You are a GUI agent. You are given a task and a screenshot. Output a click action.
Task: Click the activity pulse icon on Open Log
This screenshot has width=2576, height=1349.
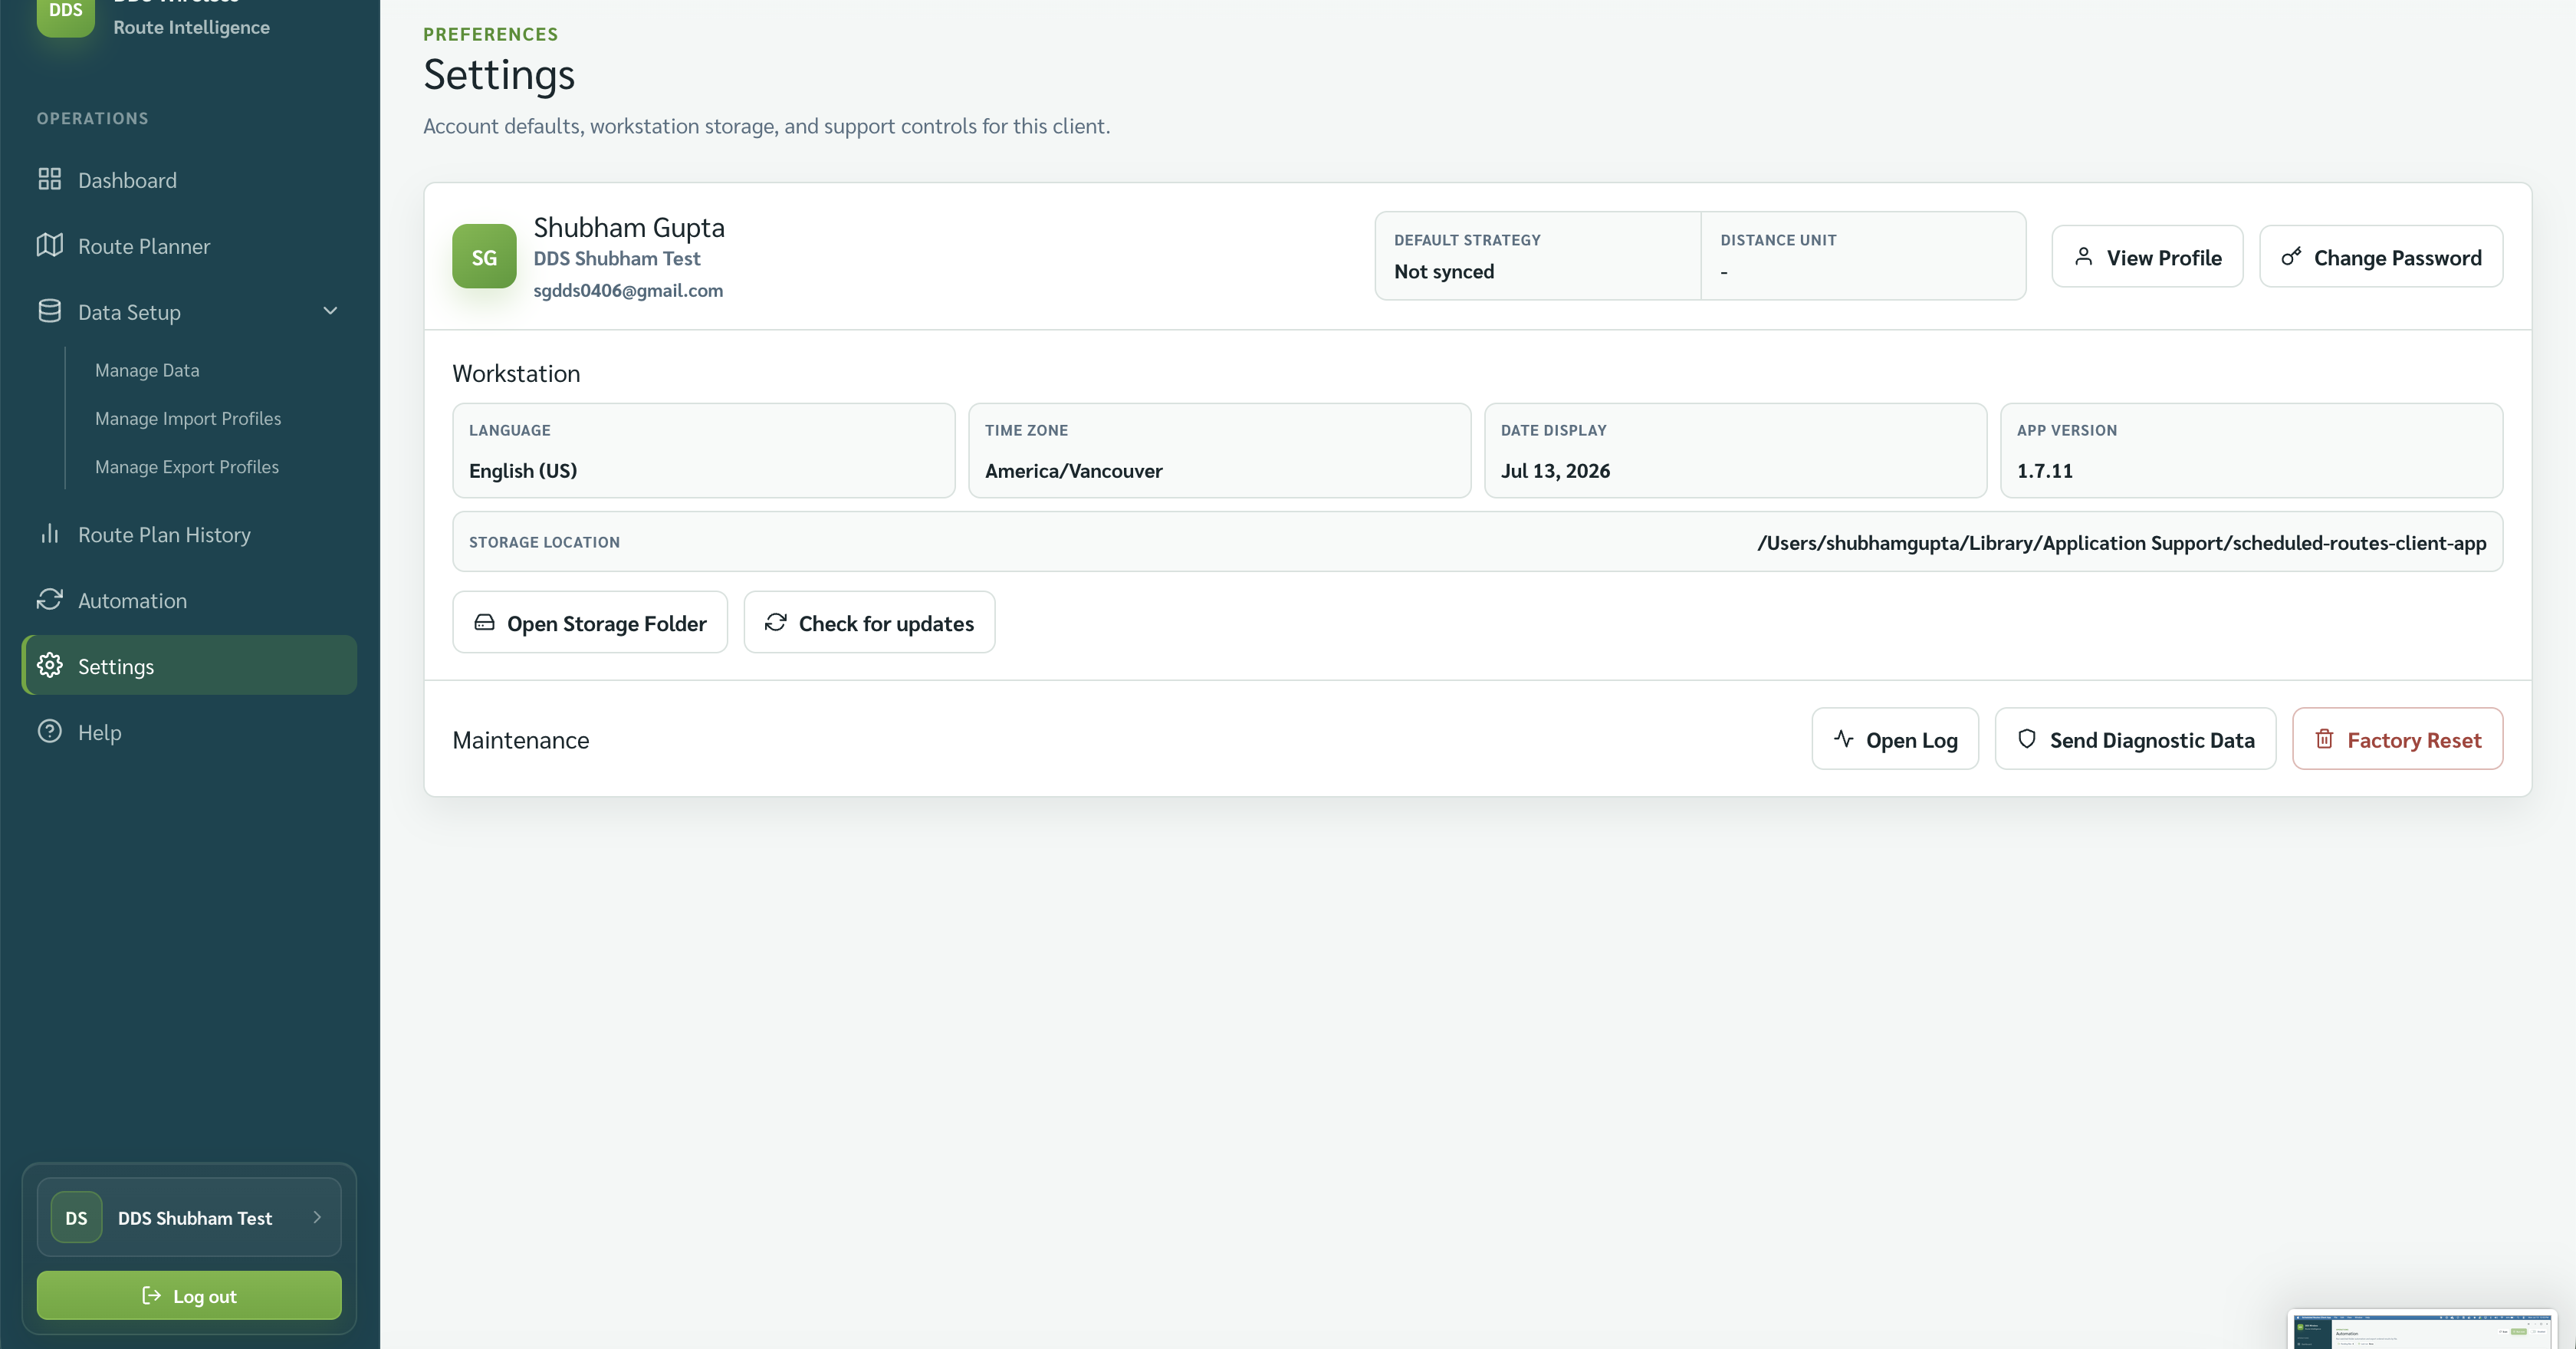(1844, 739)
